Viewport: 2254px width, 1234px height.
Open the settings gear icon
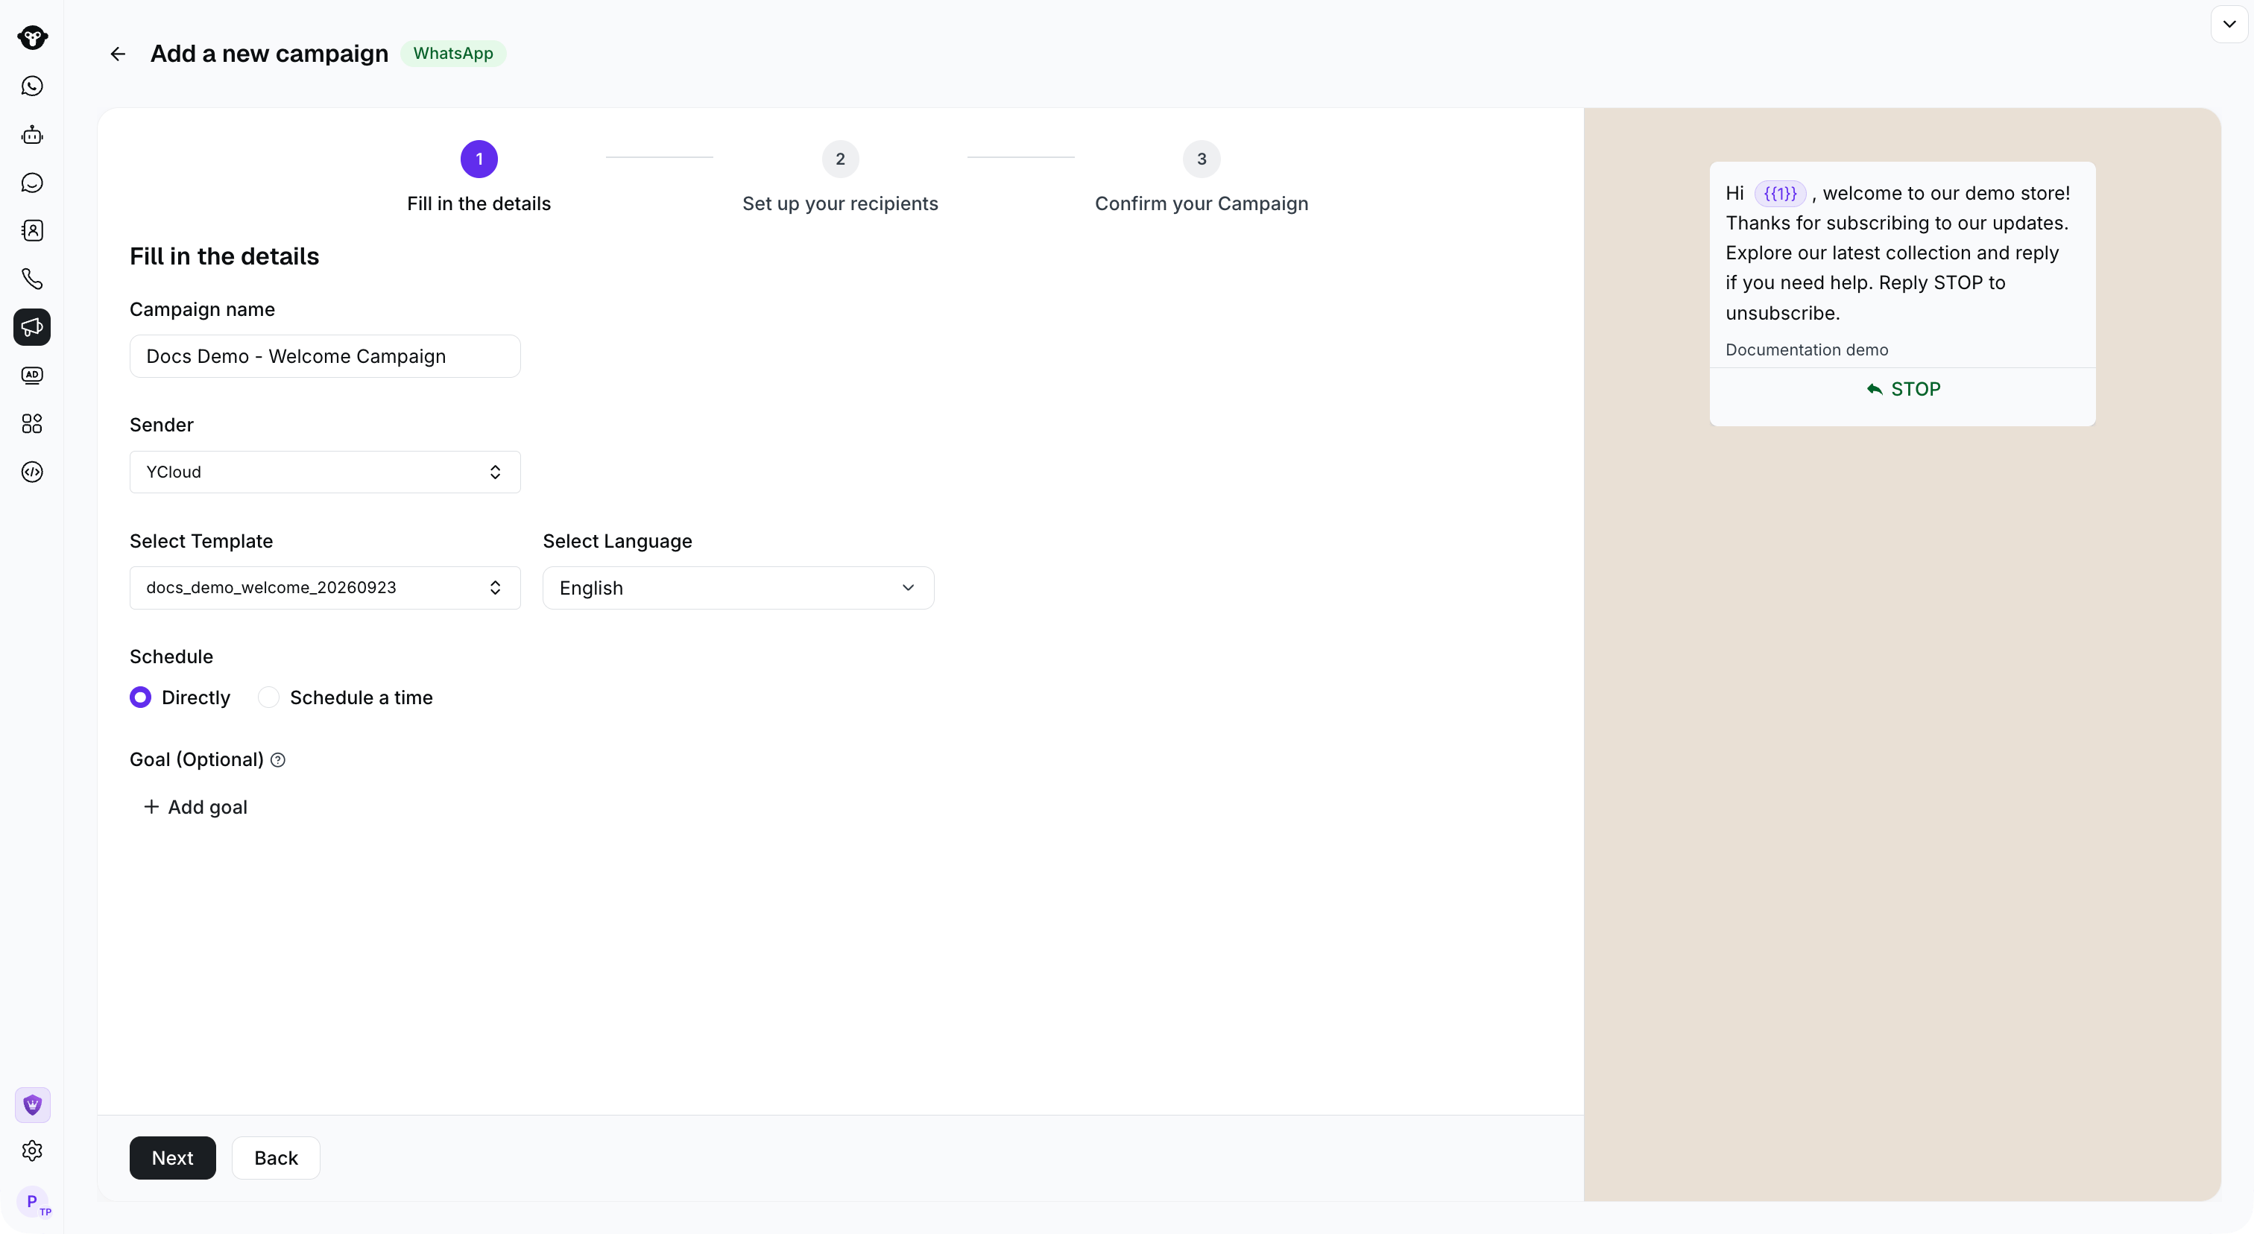(32, 1151)
